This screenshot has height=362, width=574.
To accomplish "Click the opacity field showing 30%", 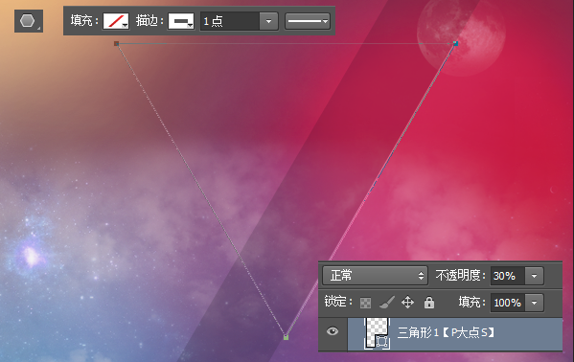I will [508, 276].
